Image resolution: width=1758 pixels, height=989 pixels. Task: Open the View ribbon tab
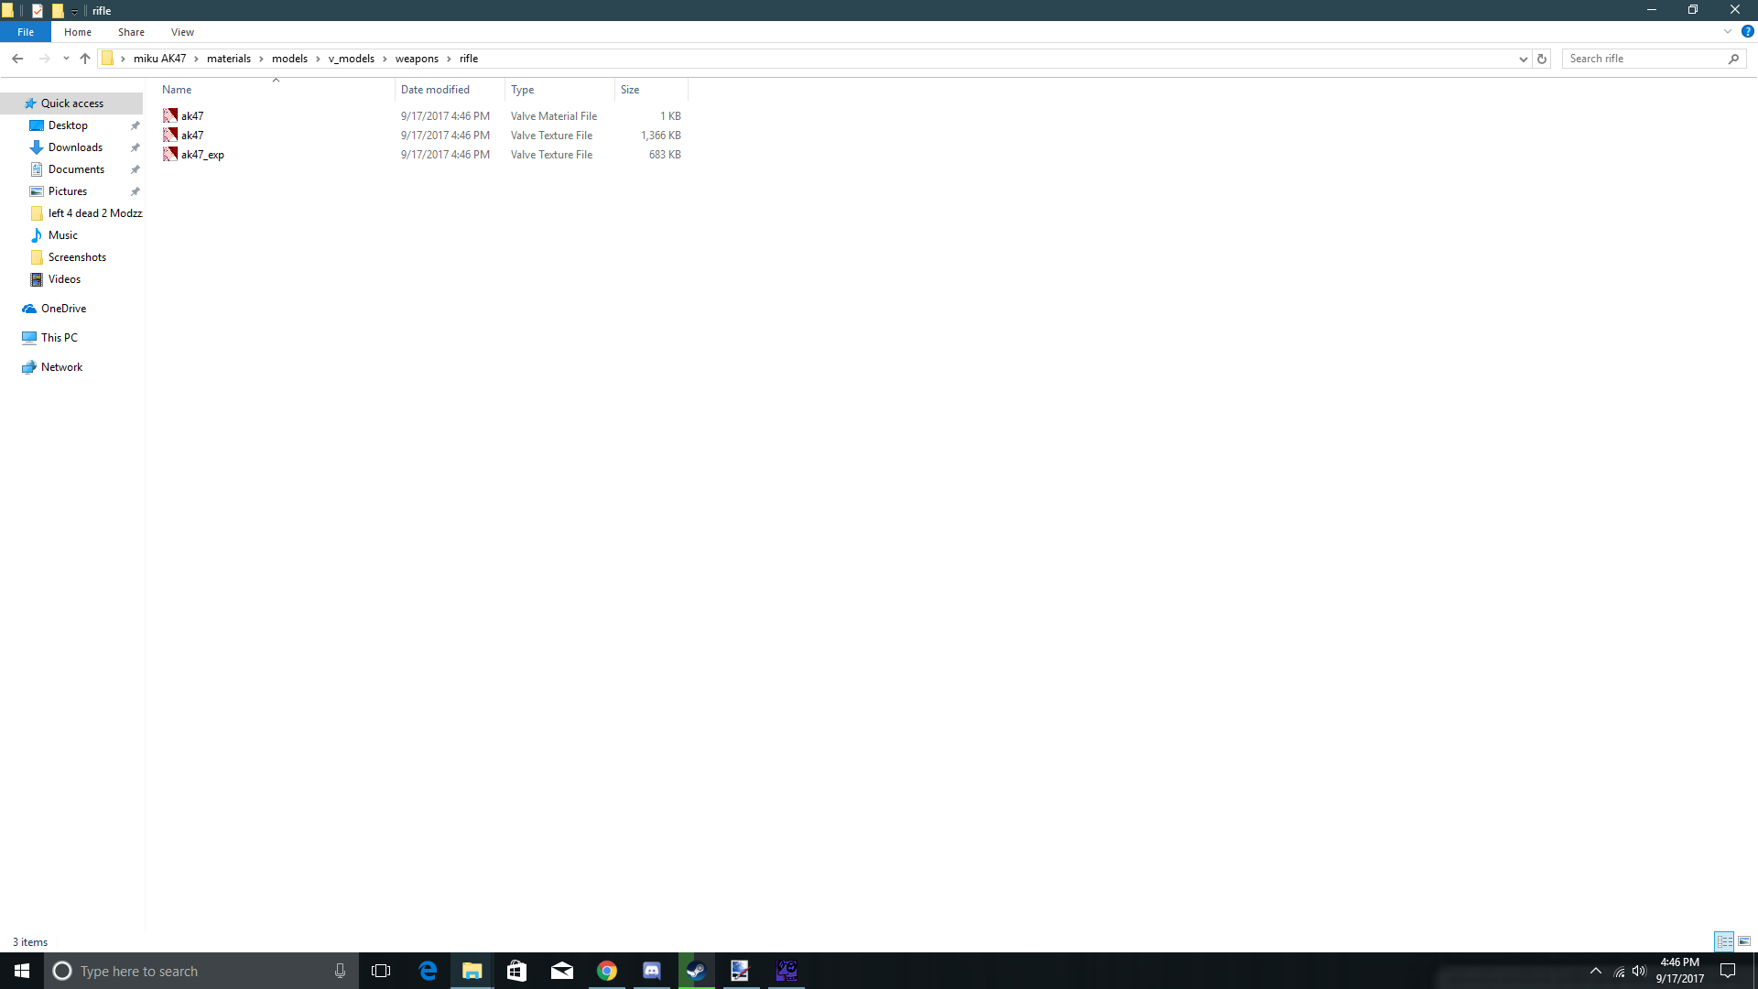(182, 32)
